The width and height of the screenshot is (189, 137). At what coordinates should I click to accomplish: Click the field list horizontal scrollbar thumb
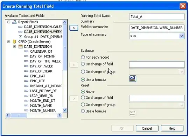point(19,115)
